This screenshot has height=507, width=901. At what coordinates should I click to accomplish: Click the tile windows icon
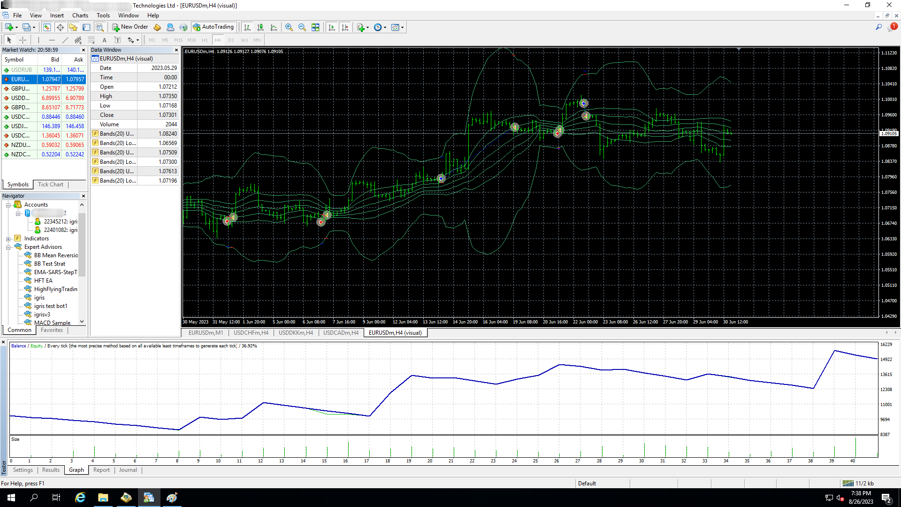click(x=315, y=27)
